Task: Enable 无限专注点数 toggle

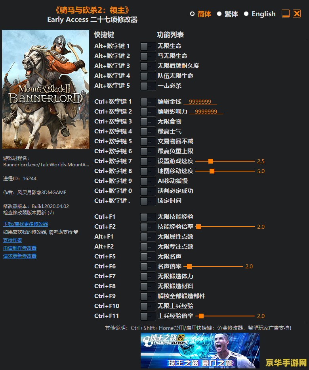Action: (148, 247)
